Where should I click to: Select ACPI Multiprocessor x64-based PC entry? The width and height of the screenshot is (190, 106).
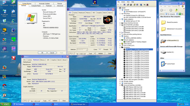click(x=136, y=12)
